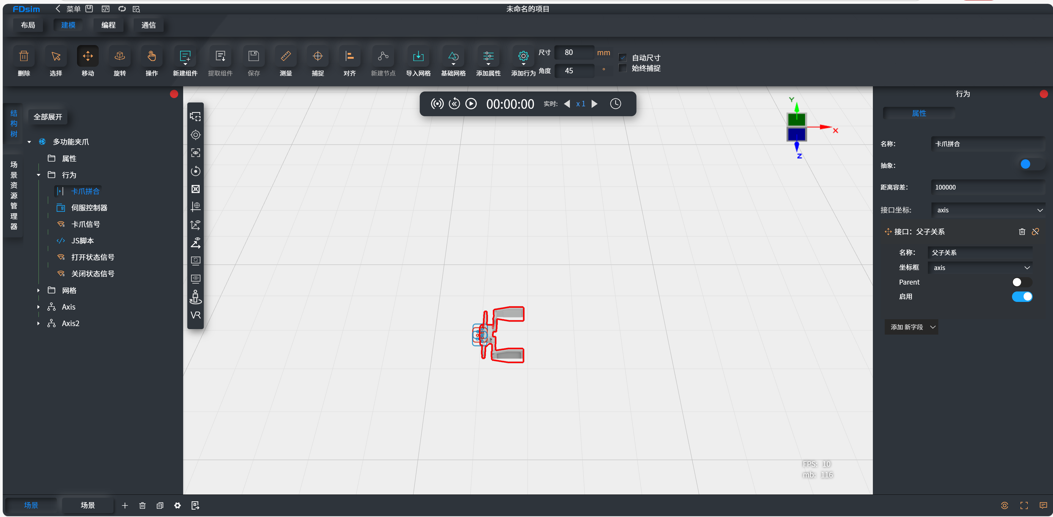Screen dimensions: 1053x517
Task: Open the 添加 新字段 dropdown
Action: point(912,327)
